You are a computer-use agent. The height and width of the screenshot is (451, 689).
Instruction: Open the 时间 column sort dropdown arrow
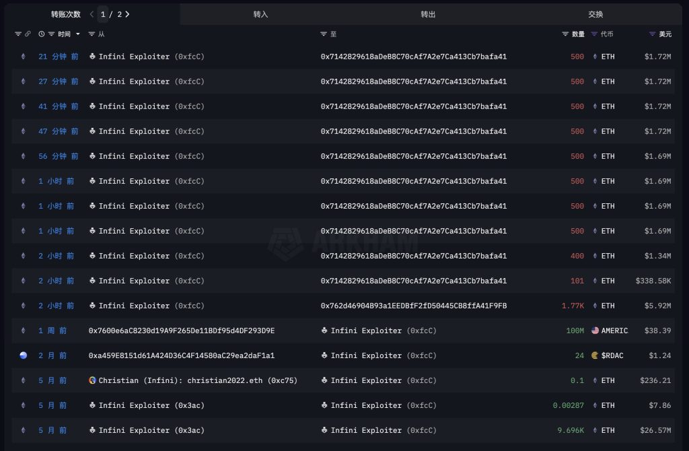[x=78, y=34]
